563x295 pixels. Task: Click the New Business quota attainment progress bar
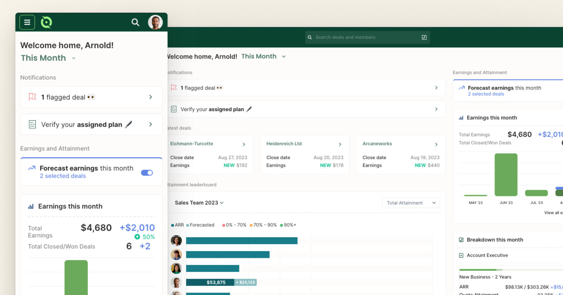tap(498, 269)
